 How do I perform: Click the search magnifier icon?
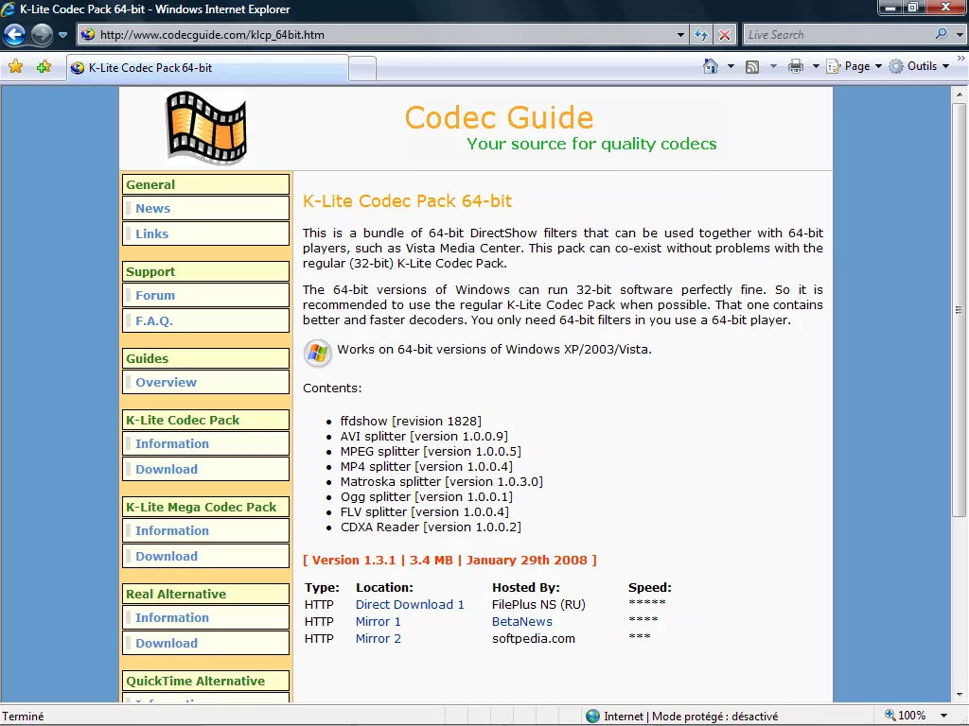tap(942, 34)
